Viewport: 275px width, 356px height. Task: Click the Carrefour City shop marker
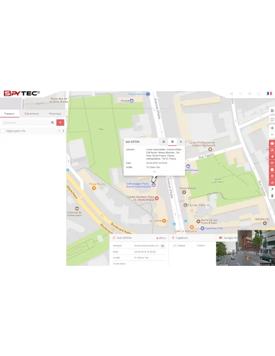[x=202, y=228]
